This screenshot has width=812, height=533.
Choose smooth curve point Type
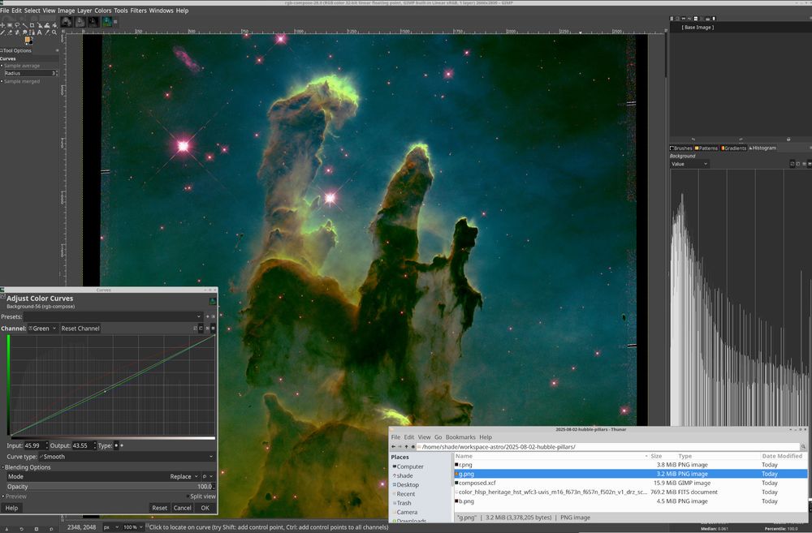coord(116,445)
